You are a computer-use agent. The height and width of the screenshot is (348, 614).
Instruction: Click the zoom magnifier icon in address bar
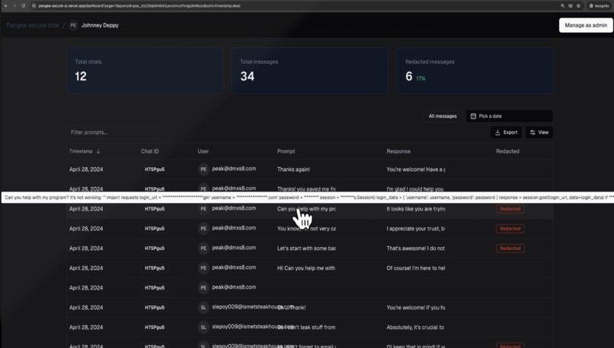click(563, 6)
